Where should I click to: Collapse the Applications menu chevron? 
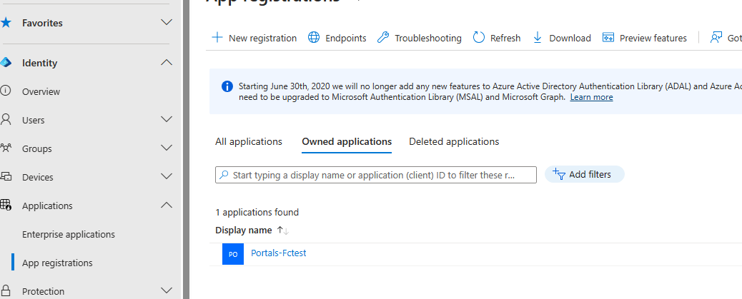pos(167,205)
